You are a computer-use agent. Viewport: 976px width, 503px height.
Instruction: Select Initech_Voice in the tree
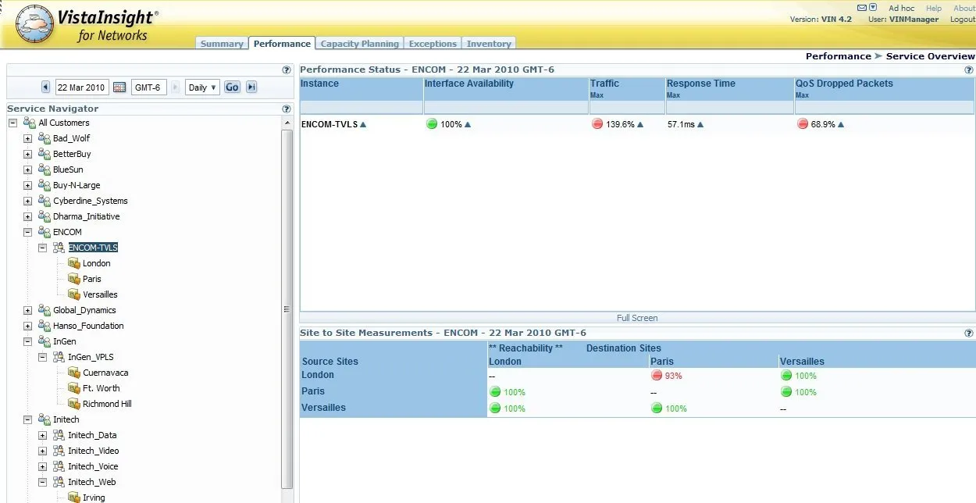coord(93,466)
